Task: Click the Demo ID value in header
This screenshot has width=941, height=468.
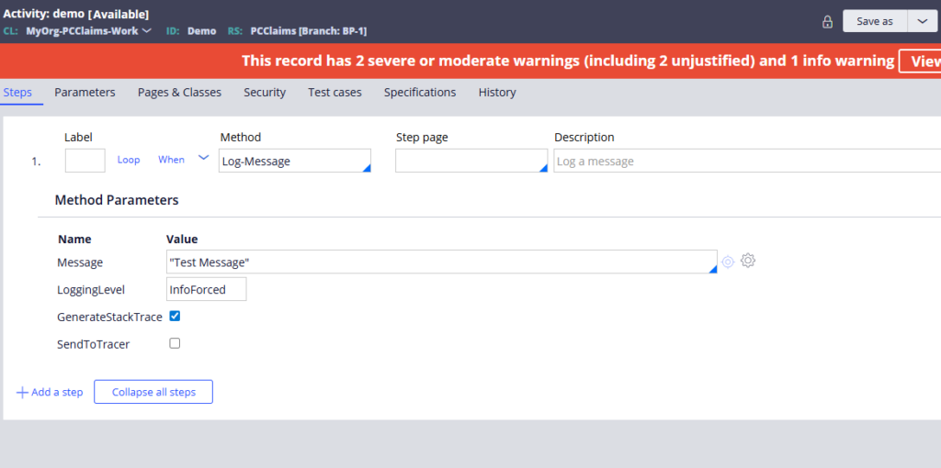Action: click(201, 30)
